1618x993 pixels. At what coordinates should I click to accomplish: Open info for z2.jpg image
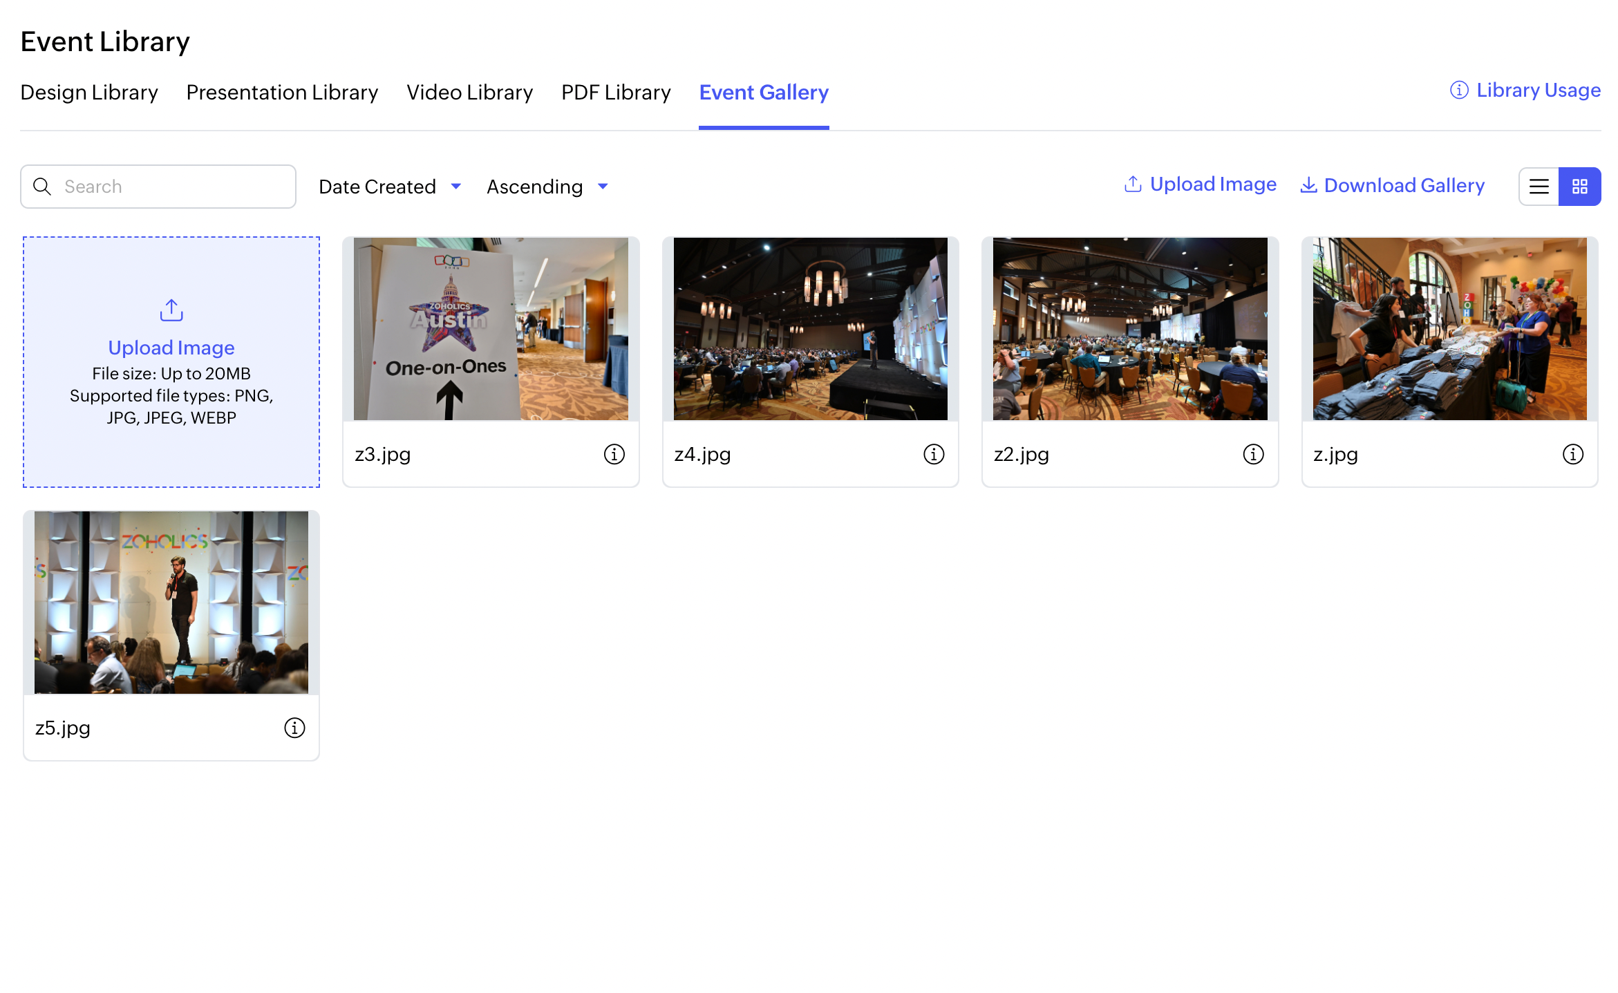point(1252,454)
